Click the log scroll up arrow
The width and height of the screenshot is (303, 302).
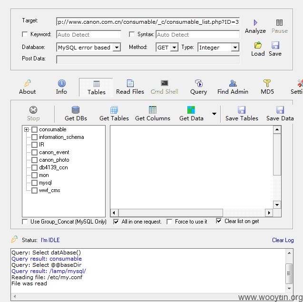(x=289, y=253)
